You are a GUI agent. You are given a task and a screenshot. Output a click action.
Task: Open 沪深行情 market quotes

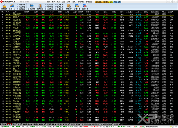77,7
